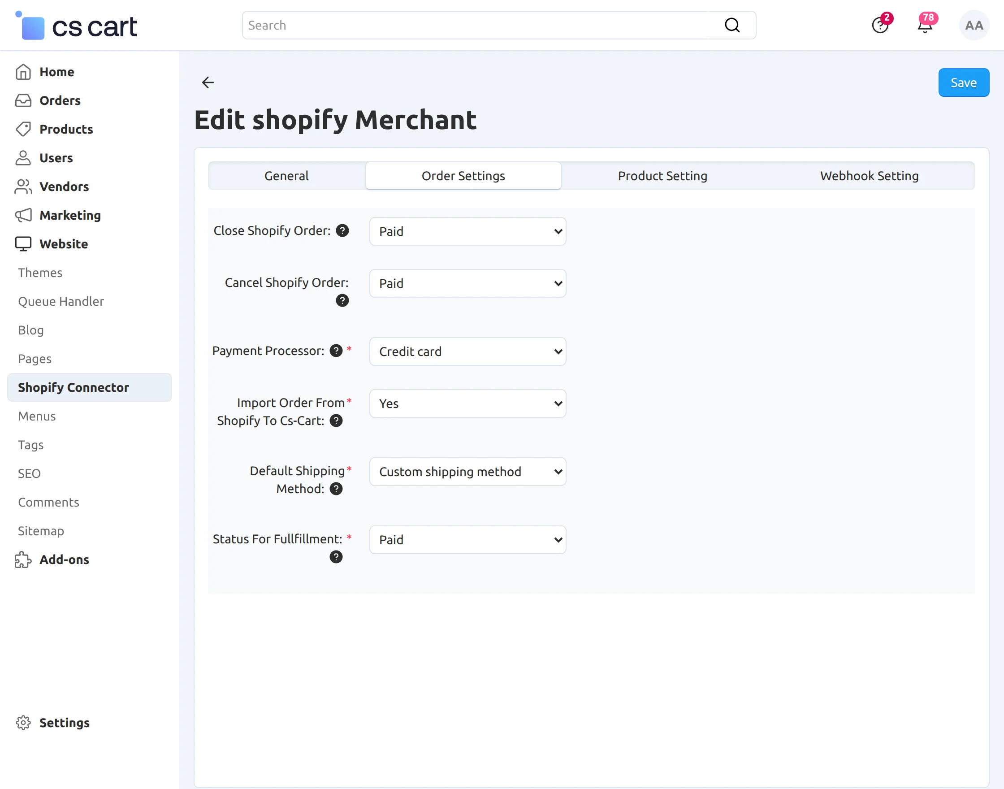Select the Orders inbox icon
This screenshot has width=1004, height=789.
point(24,100)
